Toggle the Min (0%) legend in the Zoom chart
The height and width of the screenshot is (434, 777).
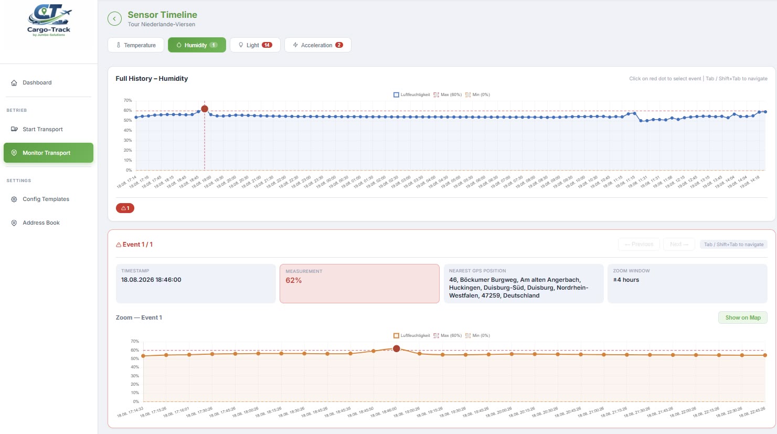[x=477, y=336]
